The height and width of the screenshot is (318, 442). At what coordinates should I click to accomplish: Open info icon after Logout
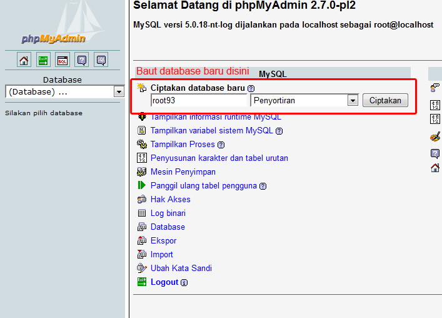coord(184,283)
